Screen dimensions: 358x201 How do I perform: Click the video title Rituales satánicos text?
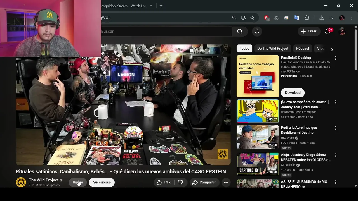(121, 172)
